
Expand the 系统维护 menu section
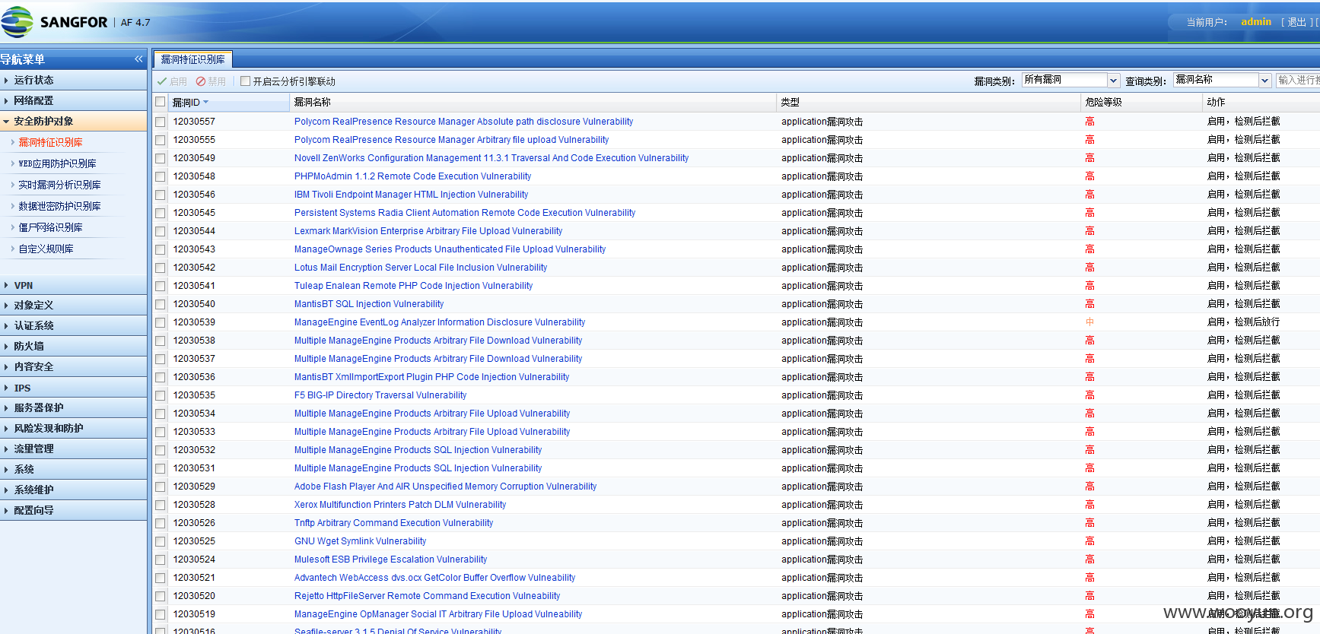73,490
